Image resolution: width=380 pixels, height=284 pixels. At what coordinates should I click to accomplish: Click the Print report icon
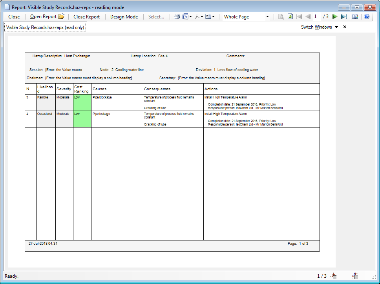point(177,17)
